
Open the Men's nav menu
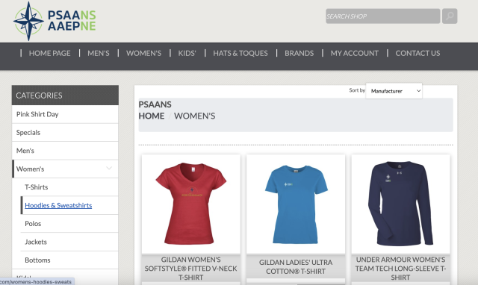click(x=99, y=53)
